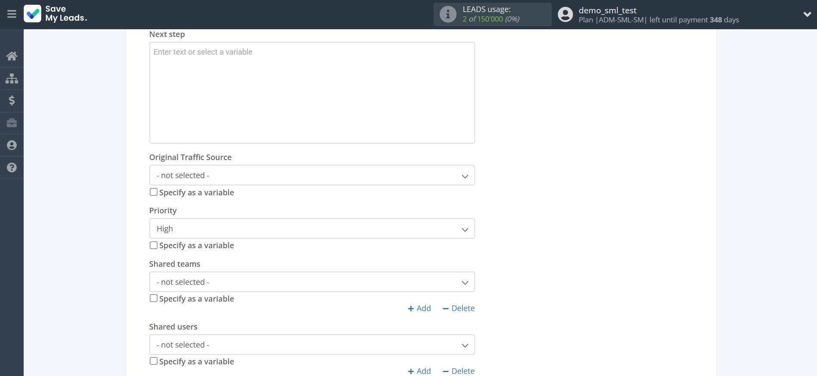Click the Save My Leads logo
The height and width of the screenshot is (376, 817).
pos(56,14)
